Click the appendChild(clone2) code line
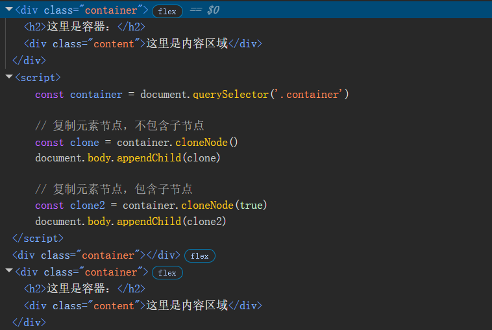 (130, 221)
